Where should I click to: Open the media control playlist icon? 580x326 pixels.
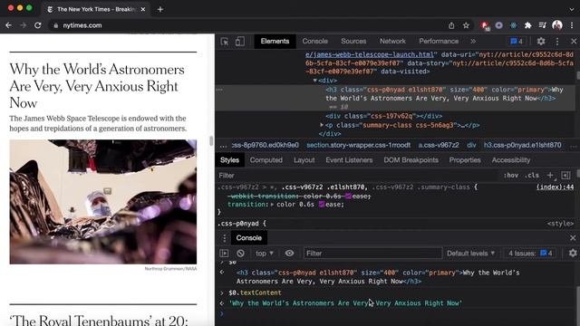[542, 25]
